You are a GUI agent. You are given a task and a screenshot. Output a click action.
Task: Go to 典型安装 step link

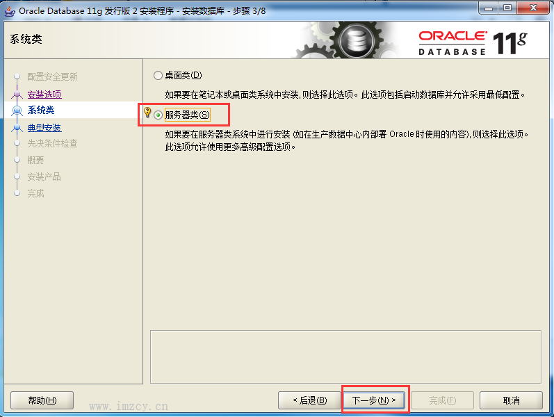click(44, 127)
